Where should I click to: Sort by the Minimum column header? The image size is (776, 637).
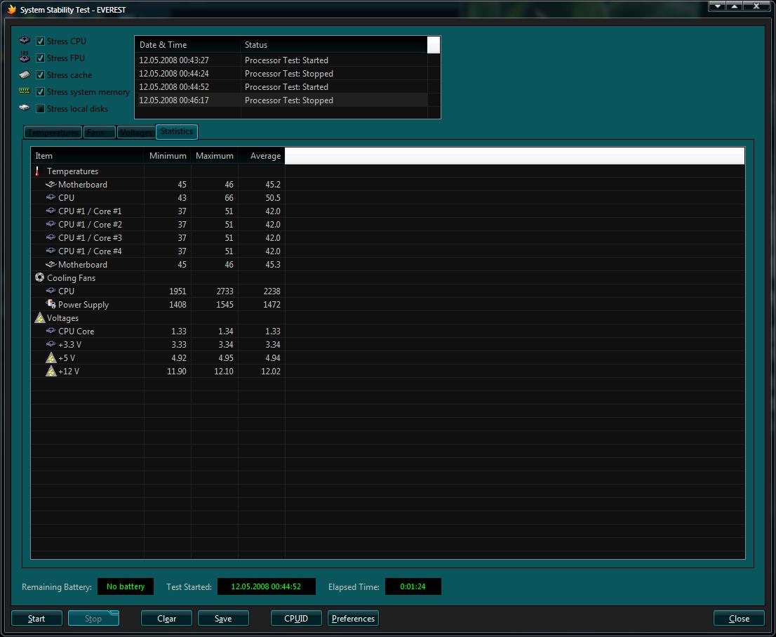168,155
